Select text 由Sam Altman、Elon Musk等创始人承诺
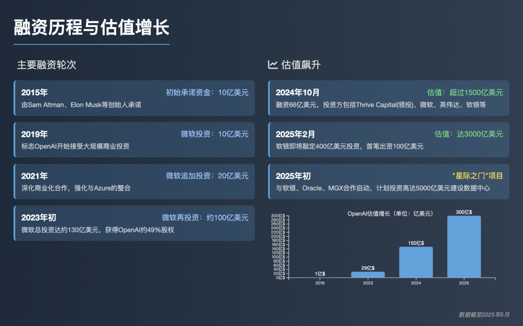Image resolution: width=523 pixels, height=326 pixels. pos(81,105)
